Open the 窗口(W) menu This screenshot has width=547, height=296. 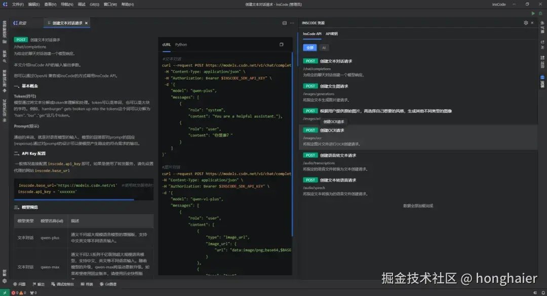coord(110,5)
